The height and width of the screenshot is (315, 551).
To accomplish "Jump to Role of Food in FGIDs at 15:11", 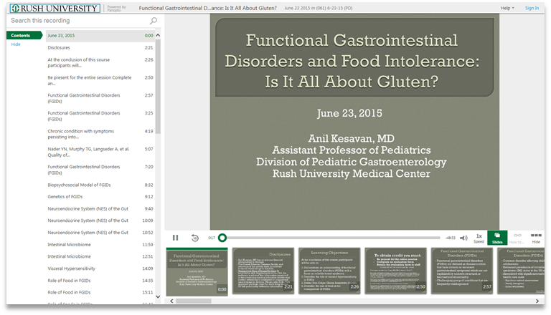I will 100,292.
